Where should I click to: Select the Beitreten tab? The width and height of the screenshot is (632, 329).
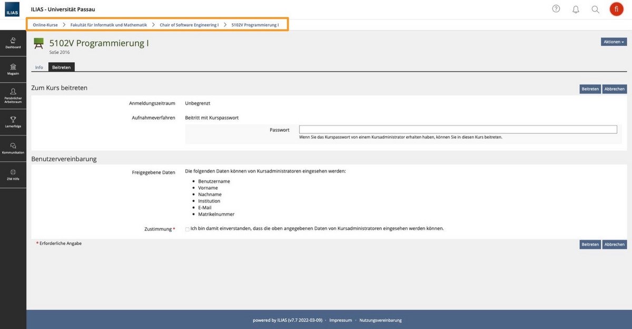[62, 67]
